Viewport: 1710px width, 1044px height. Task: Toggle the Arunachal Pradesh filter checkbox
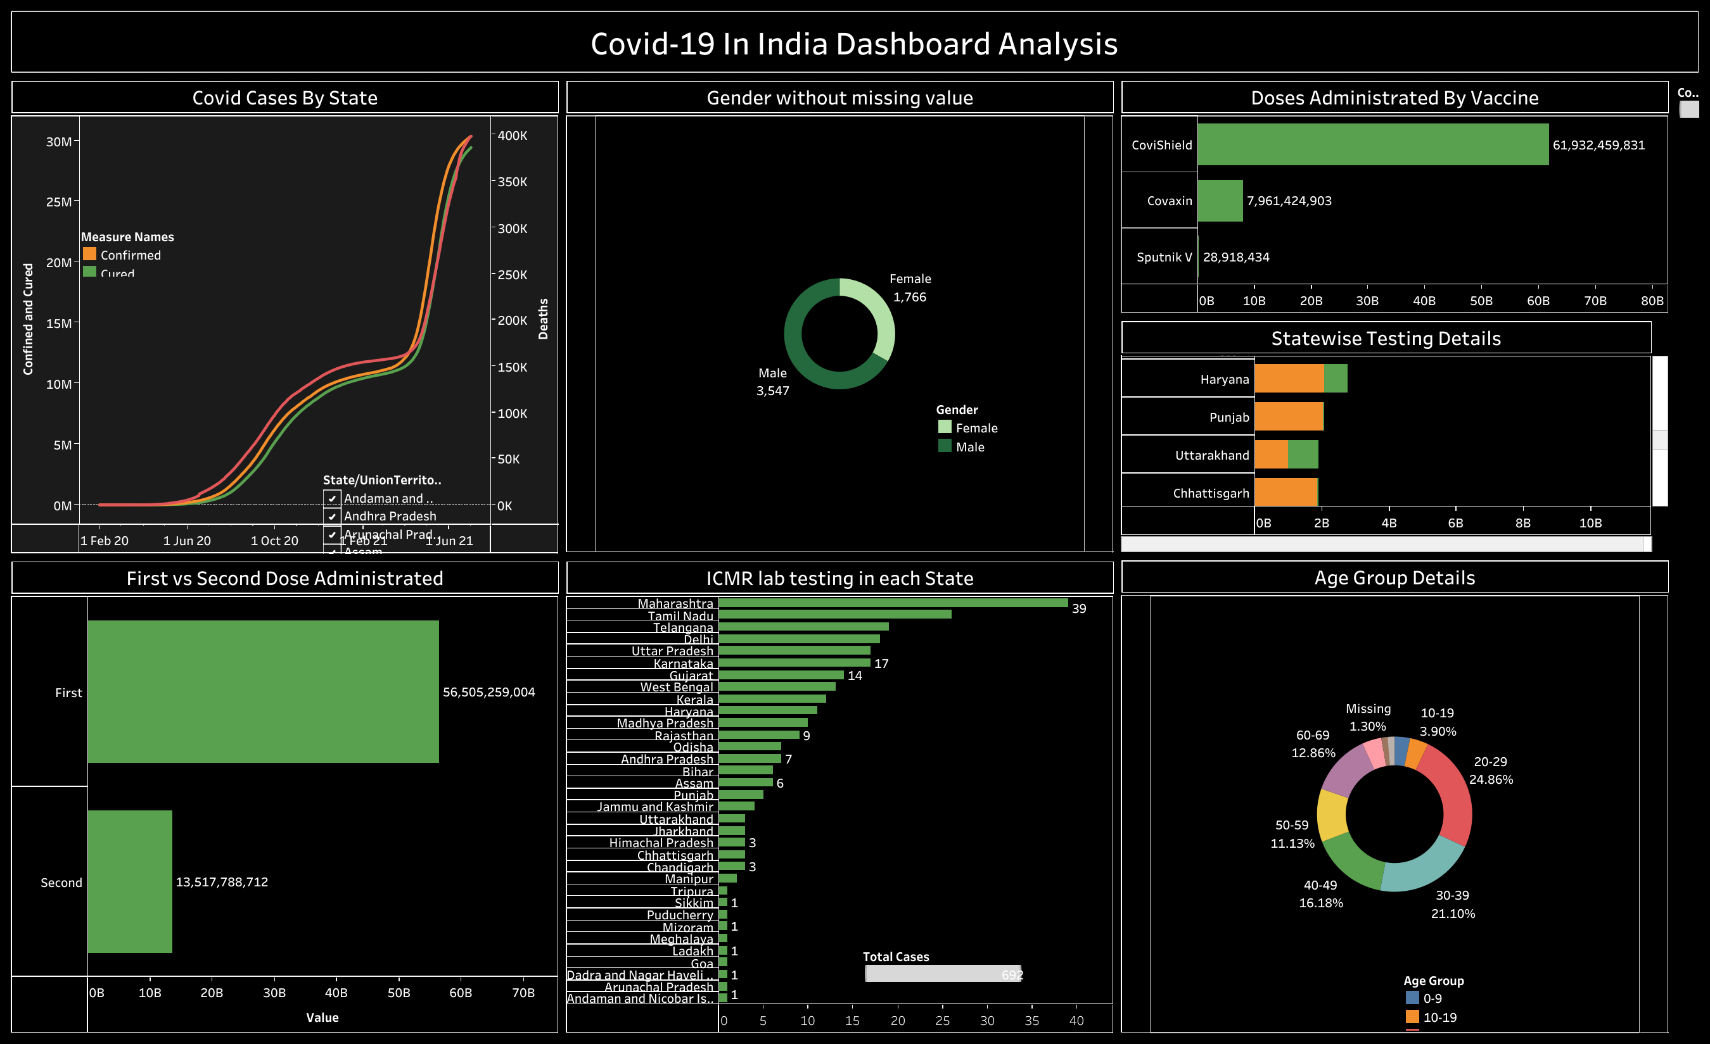click(333, 534)
